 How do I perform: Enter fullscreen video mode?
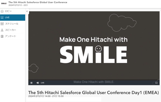tap(156, 83)
